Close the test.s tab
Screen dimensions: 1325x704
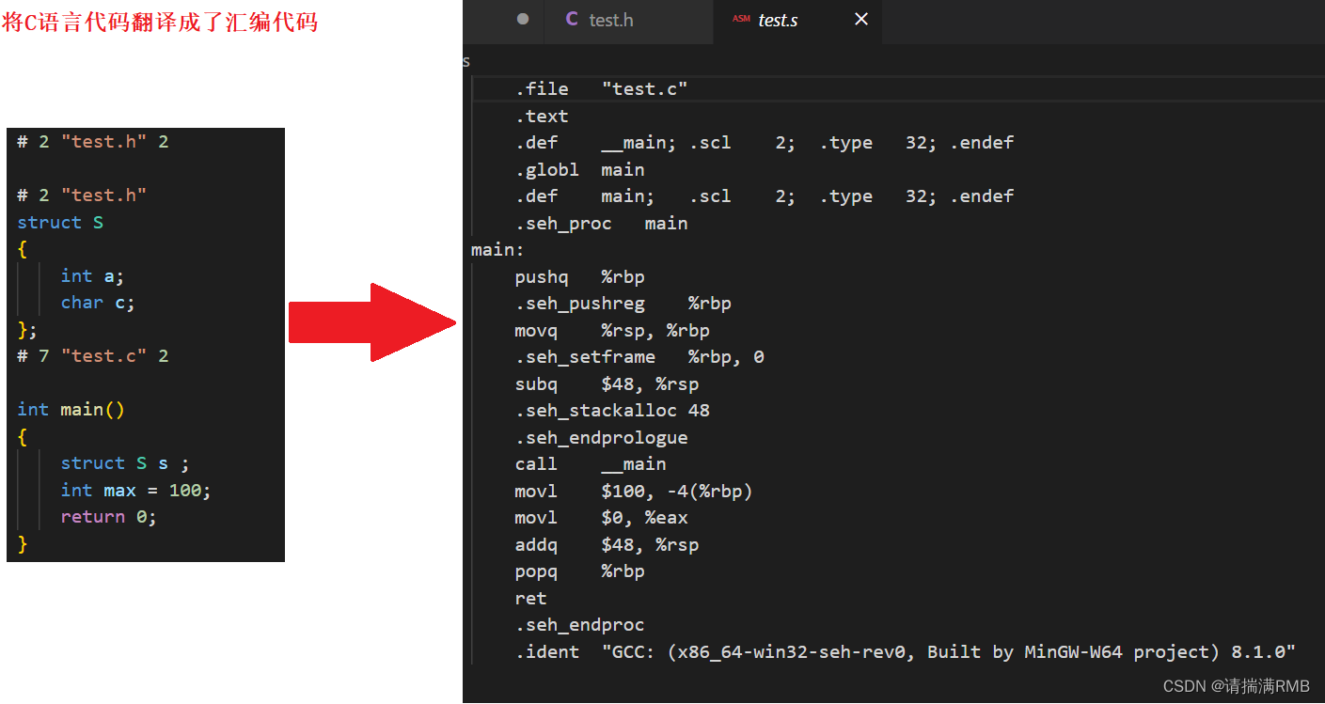point(861,19)
